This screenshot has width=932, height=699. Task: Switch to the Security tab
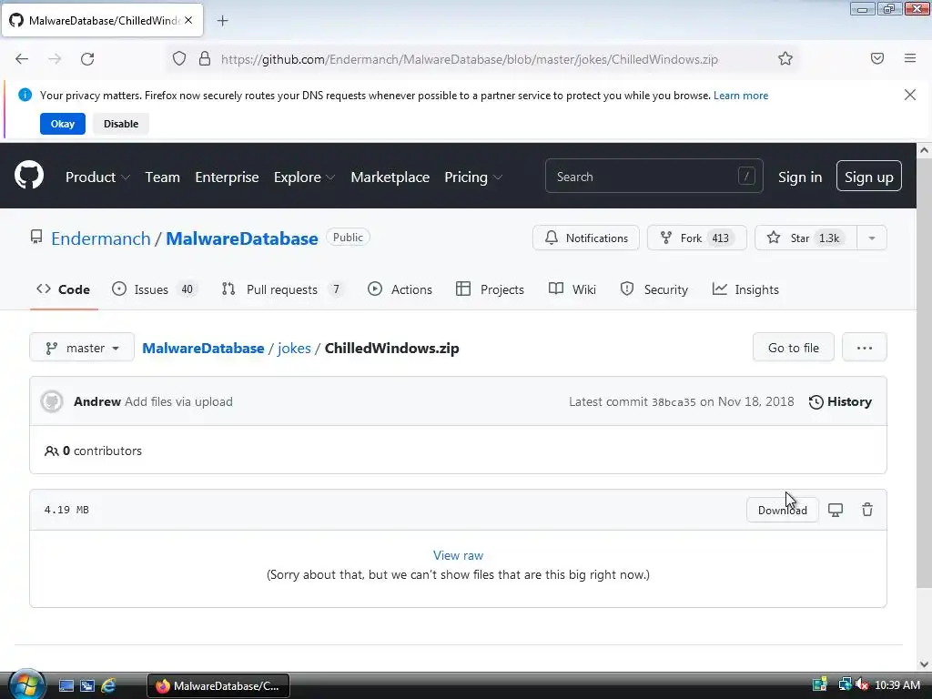point(653,289)
